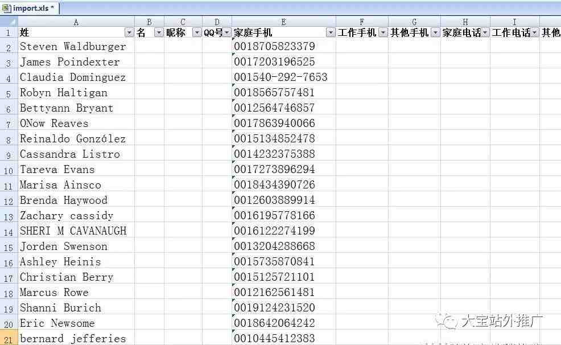The height and width of the screenshot is (345, 561).
Task: Select column I header
Action: 514,22
